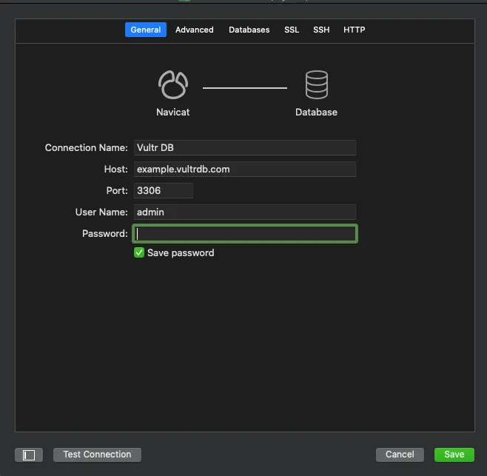Click the User Name label
This screenshot has width=487, height=476.
pos(101,212)
